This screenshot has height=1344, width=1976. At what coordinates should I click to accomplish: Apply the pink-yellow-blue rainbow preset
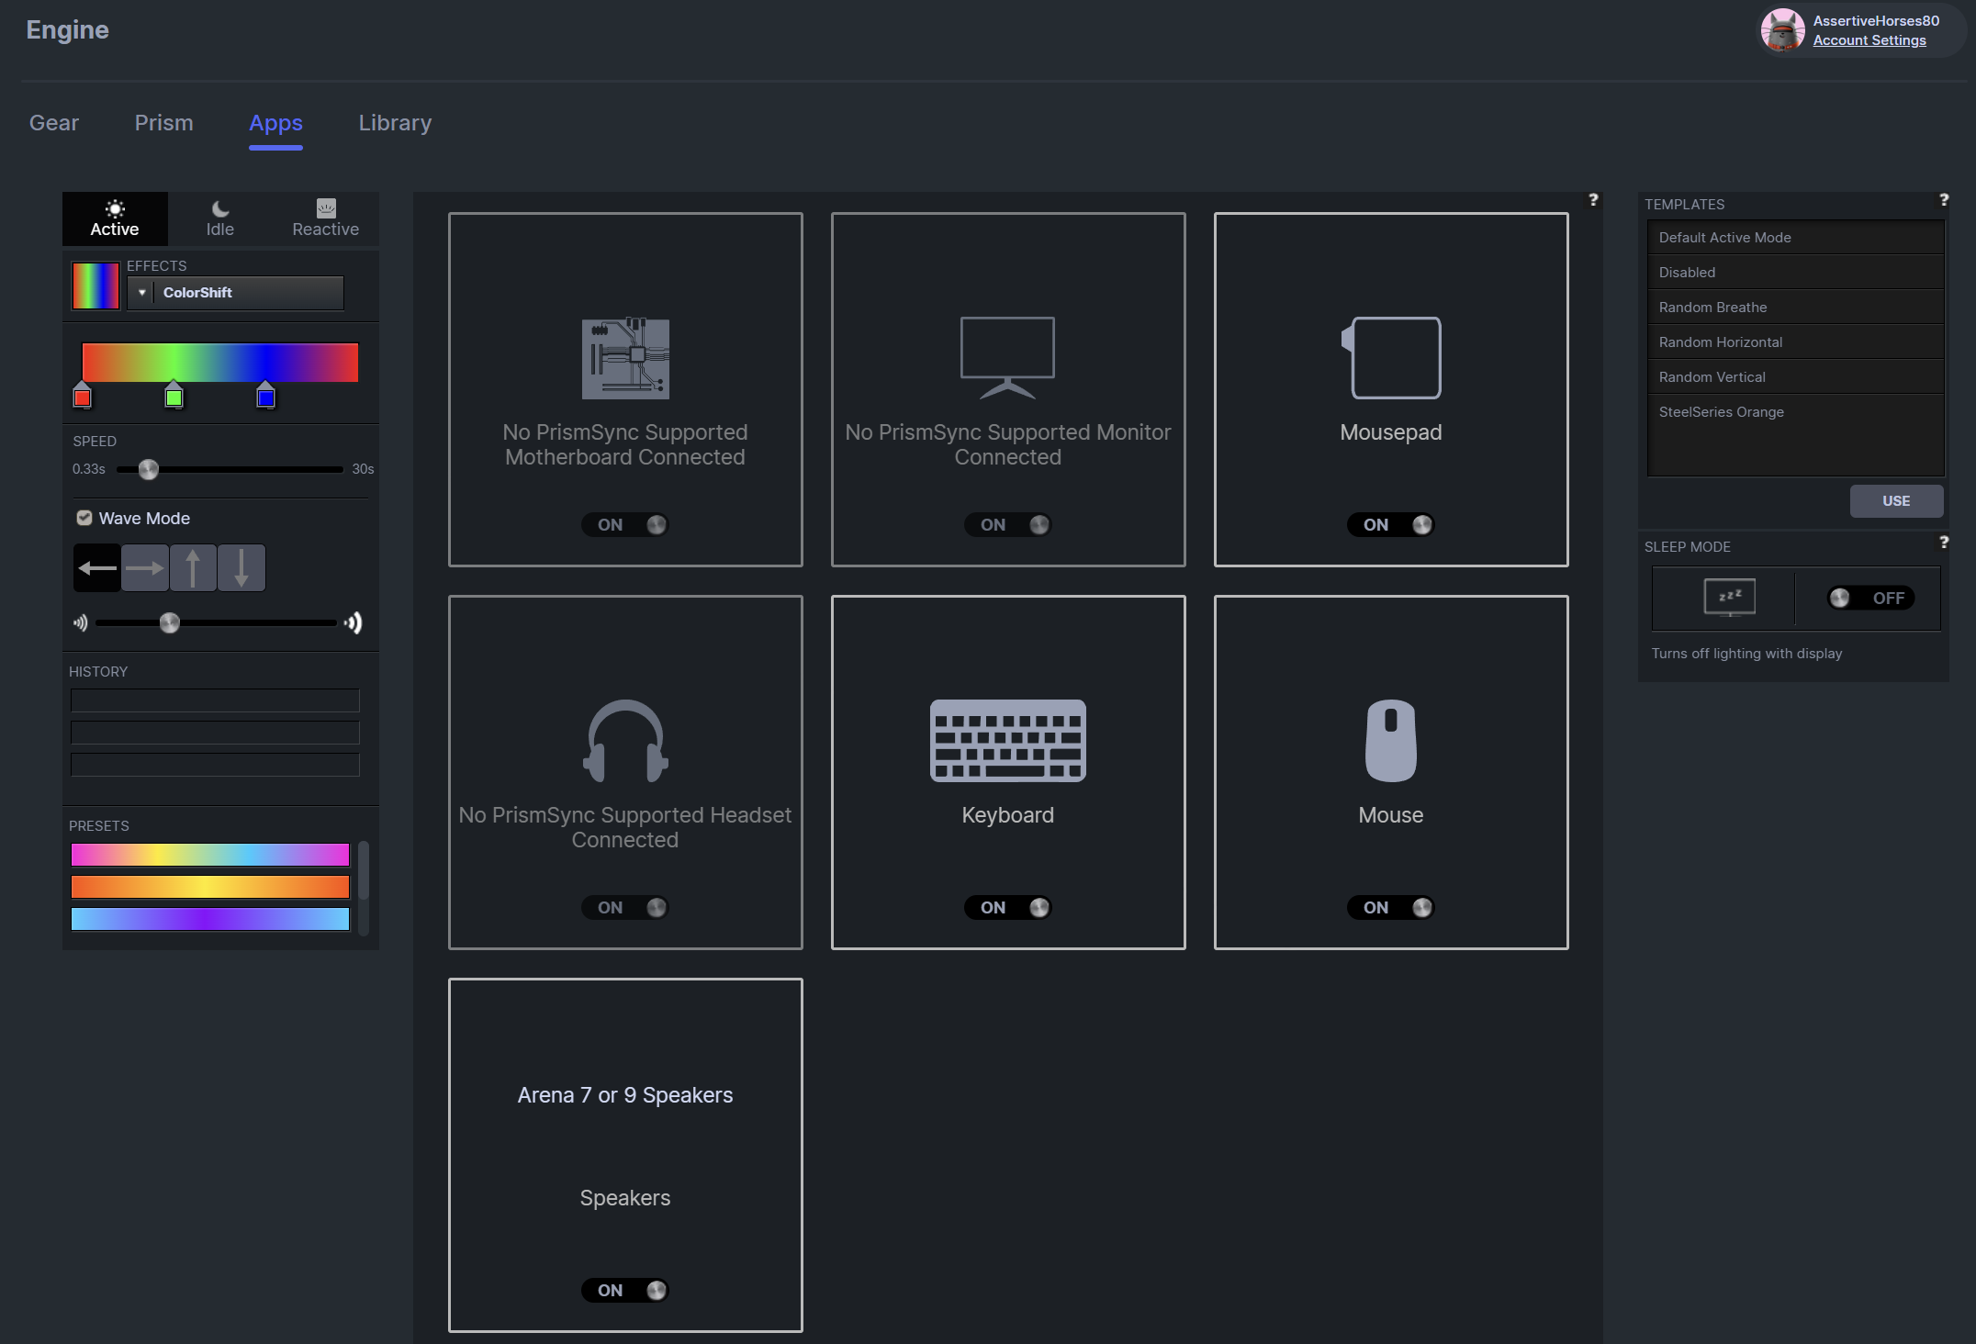(210, 855)
